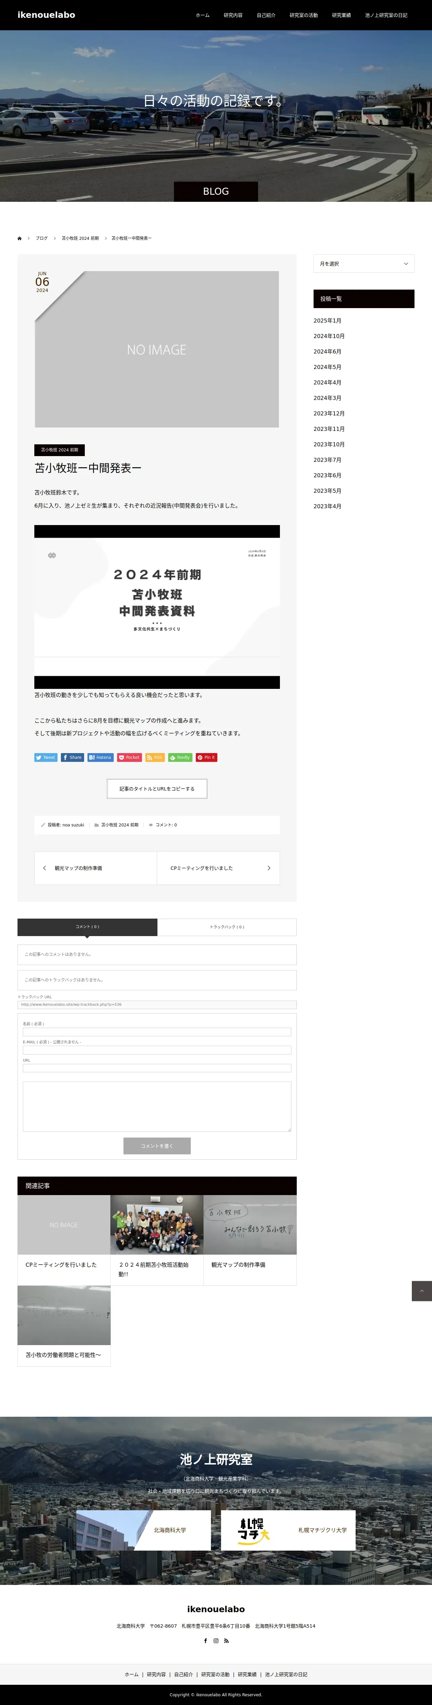Open archive 2023年10月
This screenshot has width=432, height=1705.
[329, 444]
